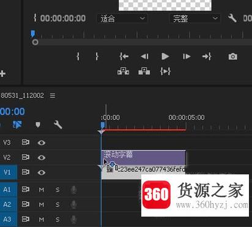Add marker using timeline marker icon
Image resolution: width=252 pixels, height=227 pixels.
tap(38, 125)
